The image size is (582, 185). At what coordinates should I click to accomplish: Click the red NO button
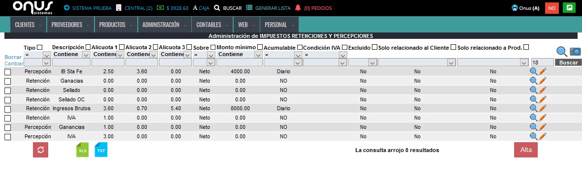551,8
